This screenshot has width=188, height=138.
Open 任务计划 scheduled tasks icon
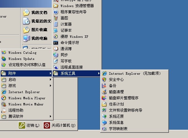click(104, 104)
